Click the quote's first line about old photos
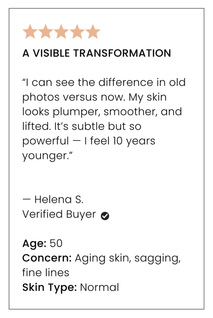 pyautogui.click(x=104, y=82)
